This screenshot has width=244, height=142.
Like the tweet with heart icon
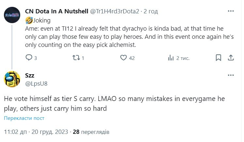tap(123, 58)
